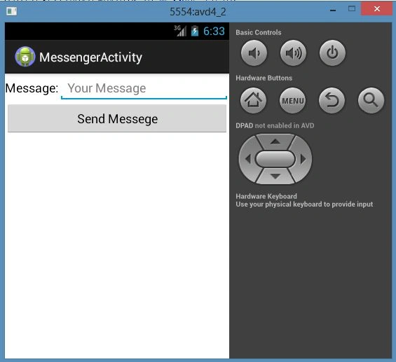Click the Hardware Buttons heading
Screen dimensions: 396x362
(264, 78)
